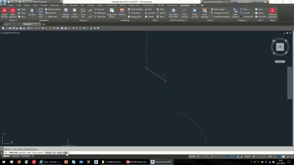Click the Help button in Info panel

tap(259, 9)
